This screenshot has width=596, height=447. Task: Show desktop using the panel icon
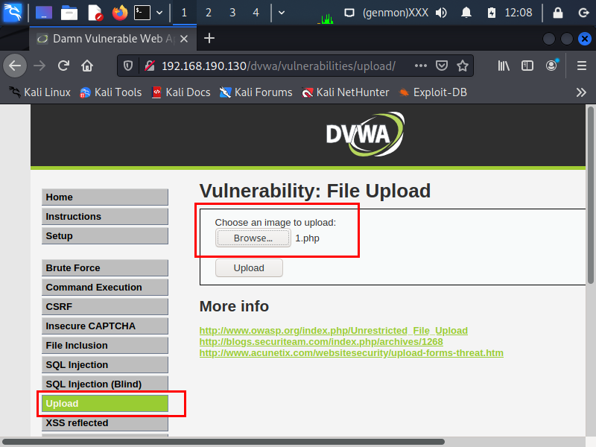click(x=44, y=13)
